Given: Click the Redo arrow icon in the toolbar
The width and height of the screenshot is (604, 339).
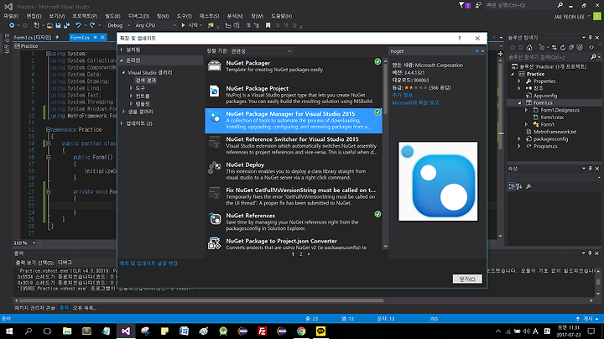Looking at the screenshot, I should pyautogui.click(x=92, y=25).
